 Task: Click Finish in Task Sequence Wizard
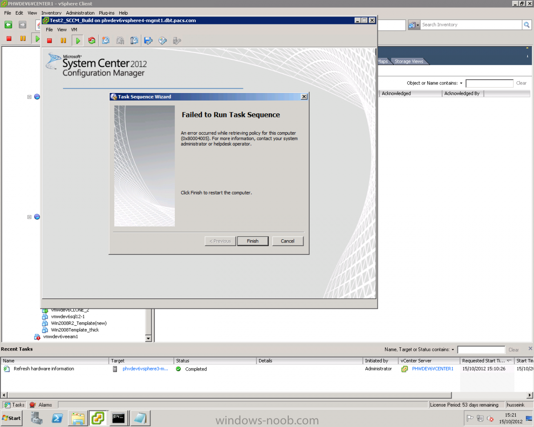252,241
